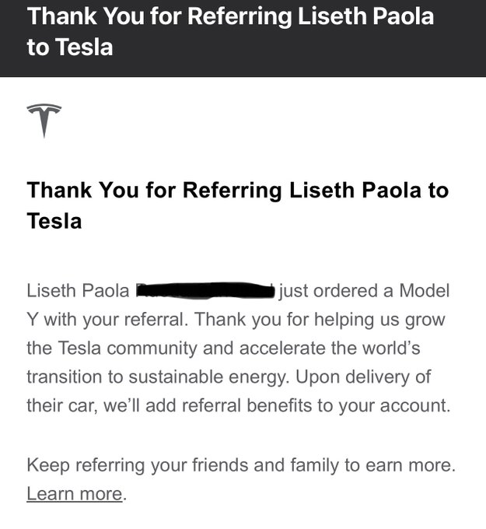486x529 pixels.
Task: Open the Learn more link
Action: [74, 493]
